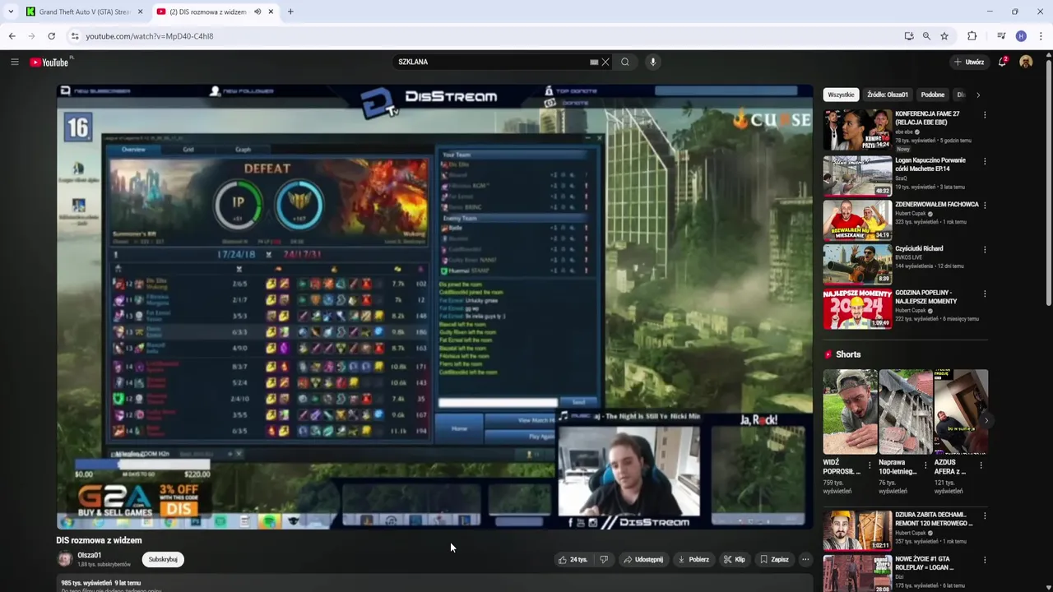Open options for ZDENERWOWAŁEM FACHOWCA
This screenshot has height=592, width=1053.
click(985, 205)
